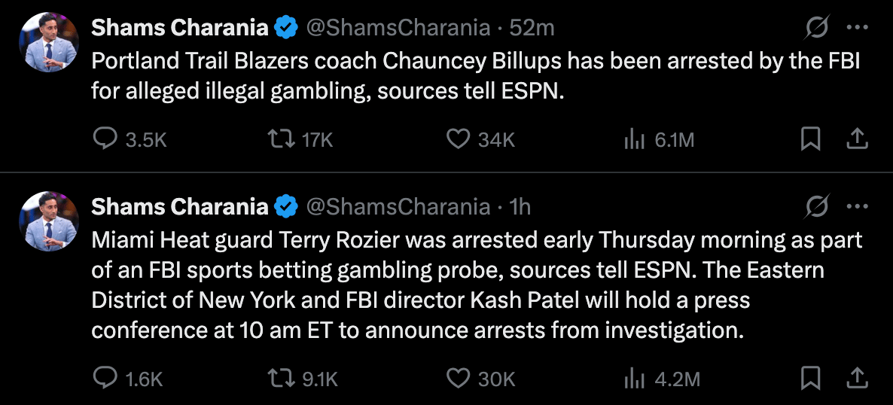
Task: Open the 52m timestamp link
Action: (x=532, y=28)
